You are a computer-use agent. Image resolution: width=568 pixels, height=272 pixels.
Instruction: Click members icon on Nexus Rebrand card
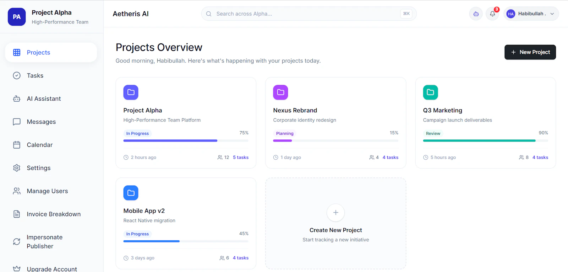[x=372, y=158]
